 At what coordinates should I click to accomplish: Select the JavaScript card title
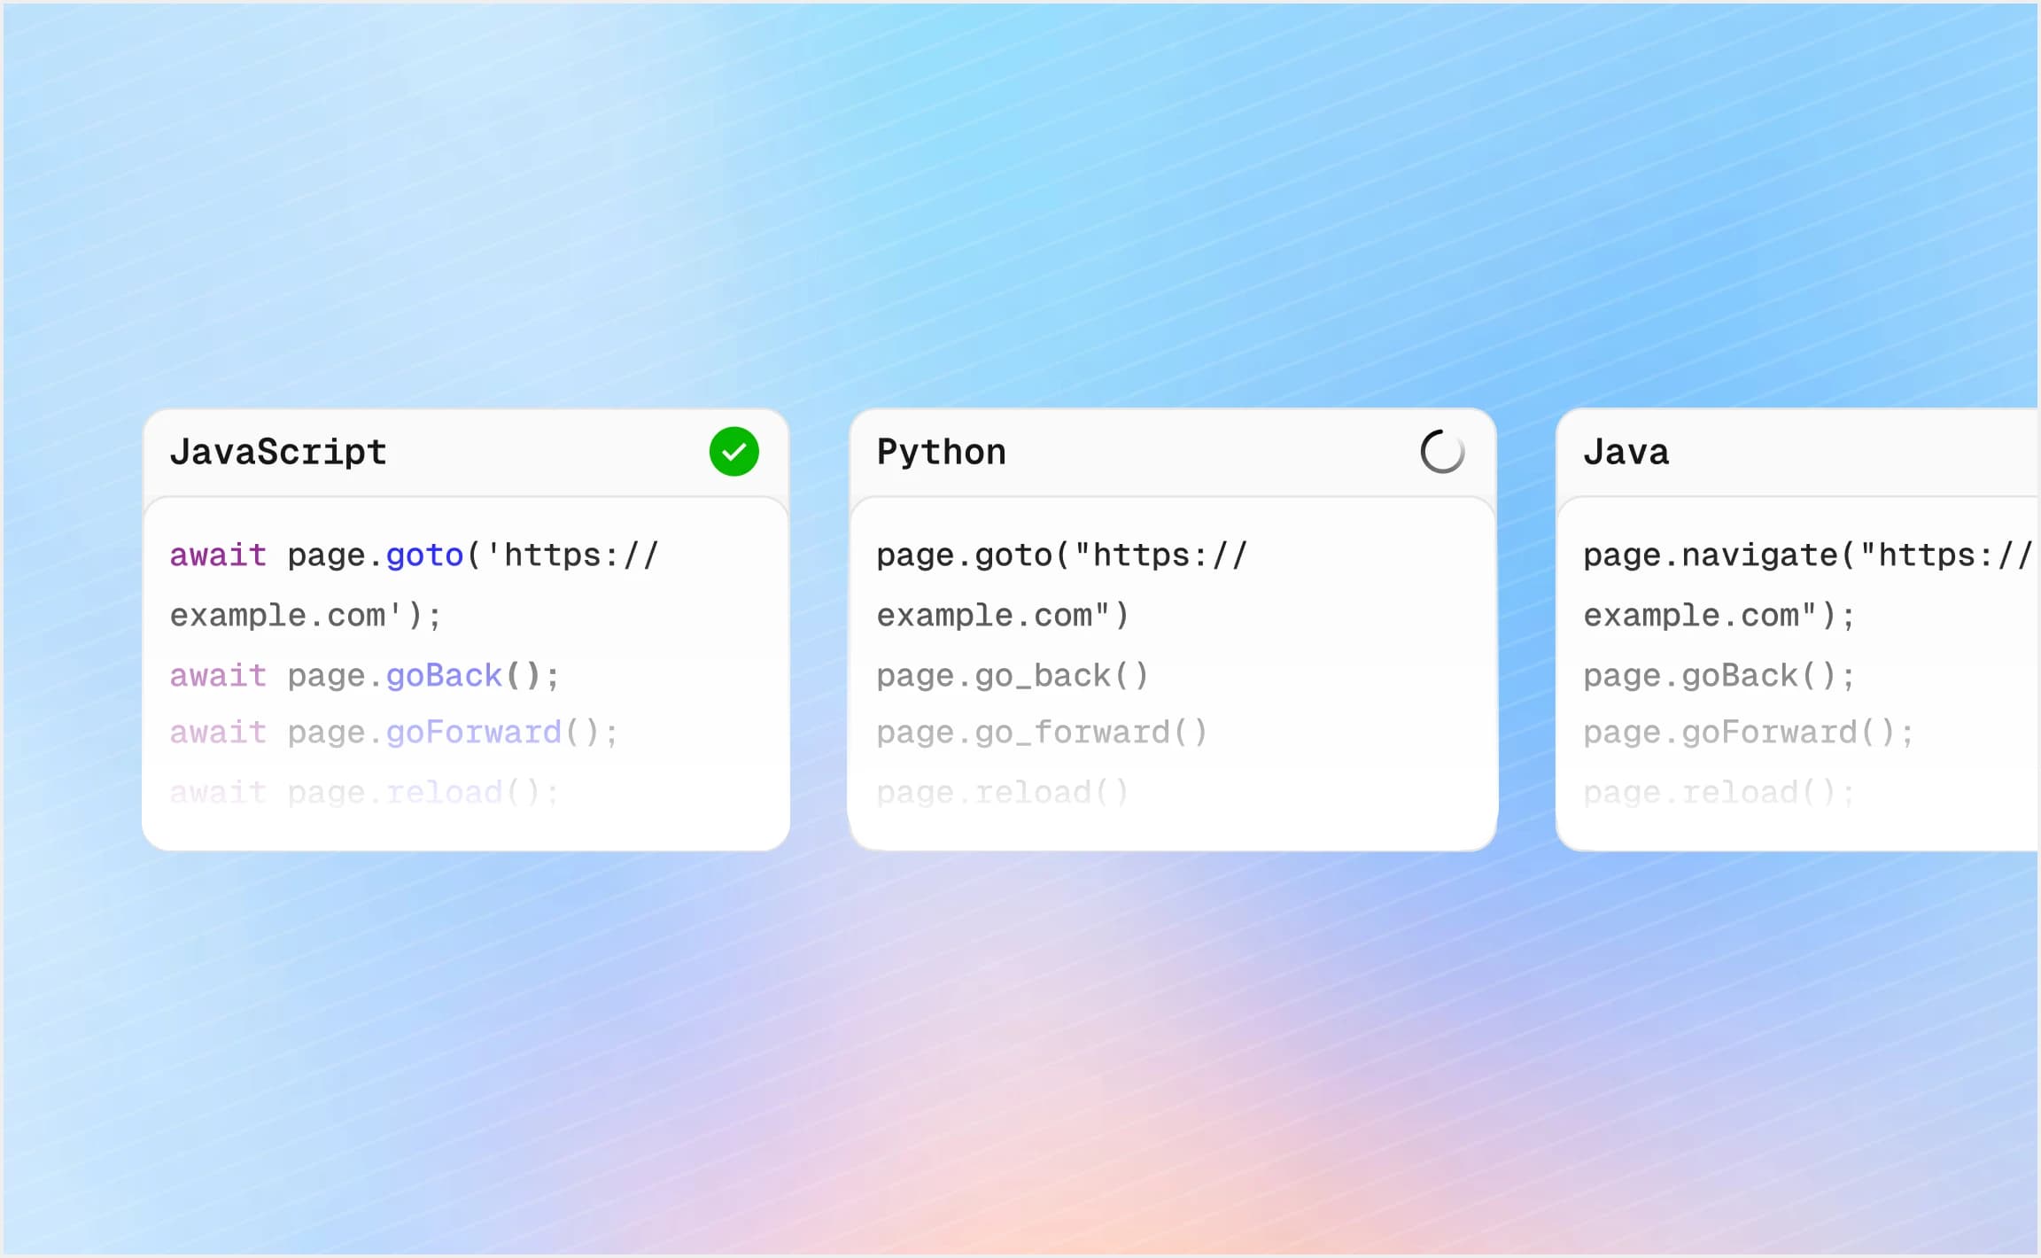278,452
